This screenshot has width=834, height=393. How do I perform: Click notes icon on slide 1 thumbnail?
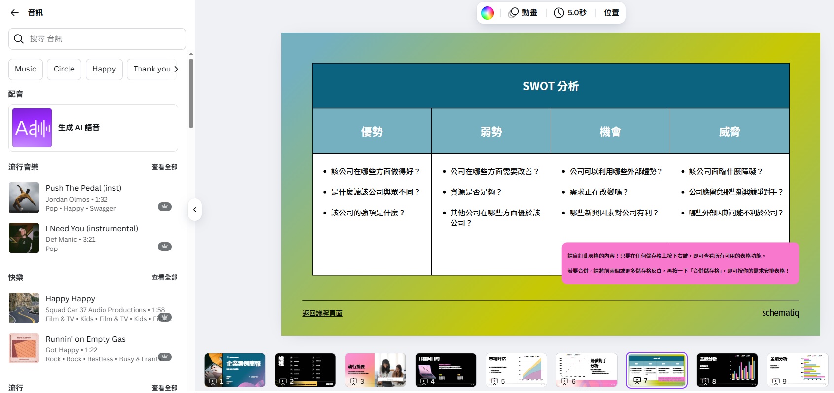point(213,381)
